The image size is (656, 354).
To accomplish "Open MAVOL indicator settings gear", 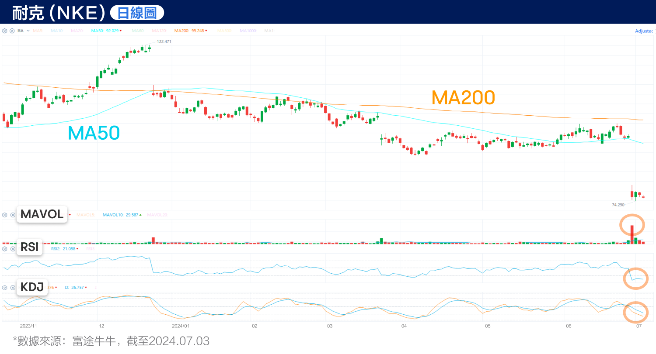I will click(5, 215).
